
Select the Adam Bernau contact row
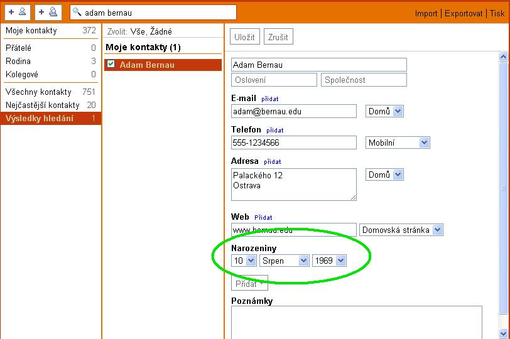pyautogui.click(x=163, y=65)
